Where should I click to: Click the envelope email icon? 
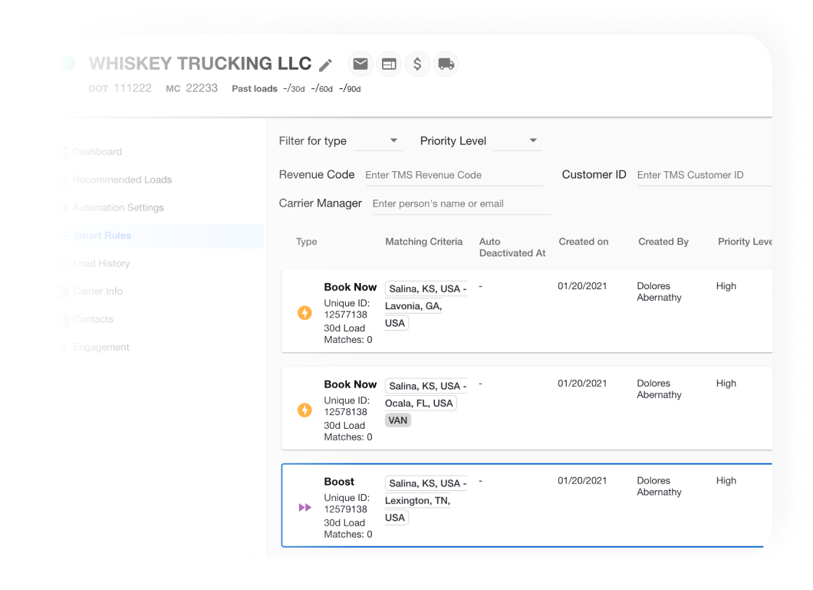point(360,64)
